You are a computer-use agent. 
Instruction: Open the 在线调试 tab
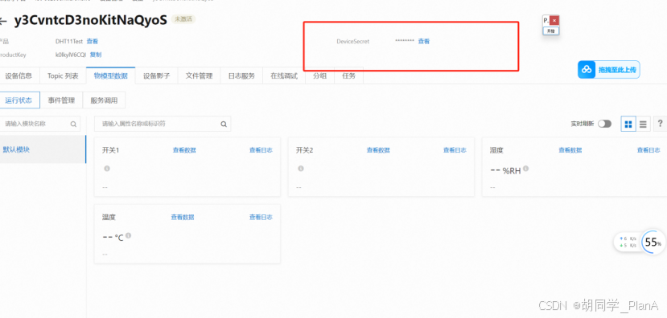tap(284, 76)
